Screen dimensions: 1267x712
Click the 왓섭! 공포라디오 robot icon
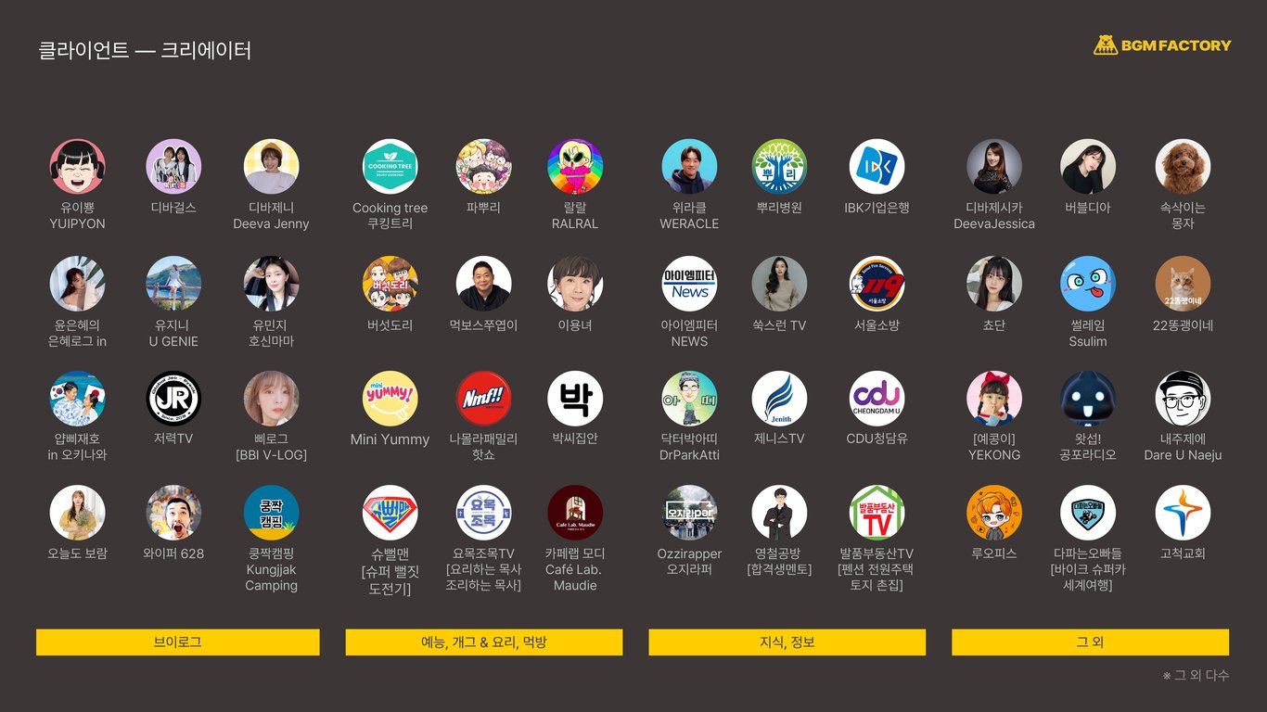(1088, 399)
